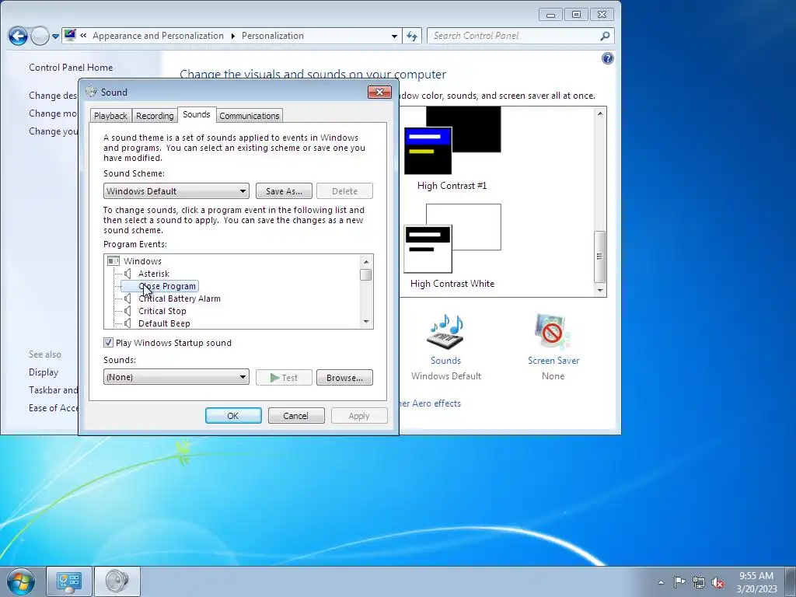Click the Browse... button
The image size is (796, 597).
coord(344,378)
